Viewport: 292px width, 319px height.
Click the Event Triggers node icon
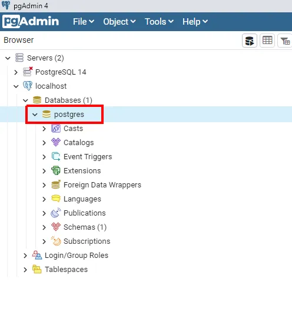56,156
